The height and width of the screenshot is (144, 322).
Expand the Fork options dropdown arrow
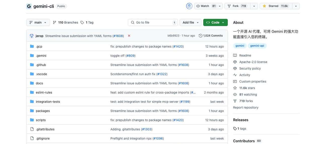tap(254, 6)
